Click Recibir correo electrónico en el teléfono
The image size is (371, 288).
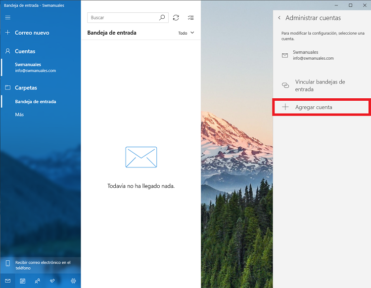pyautogui.click(x=41, y=265)
